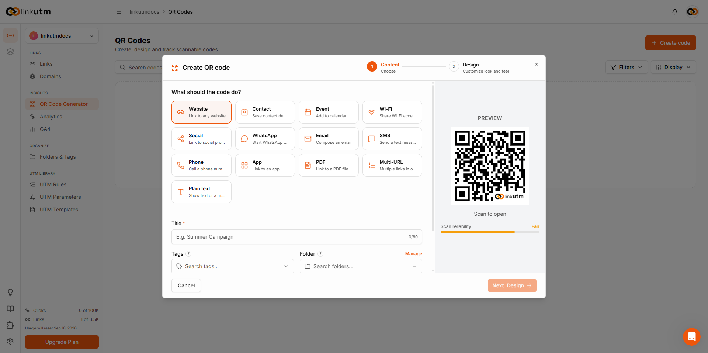This screenshot has width=708, height=353.
Task: Open GA4 in the sidebar
Action: 62,129
